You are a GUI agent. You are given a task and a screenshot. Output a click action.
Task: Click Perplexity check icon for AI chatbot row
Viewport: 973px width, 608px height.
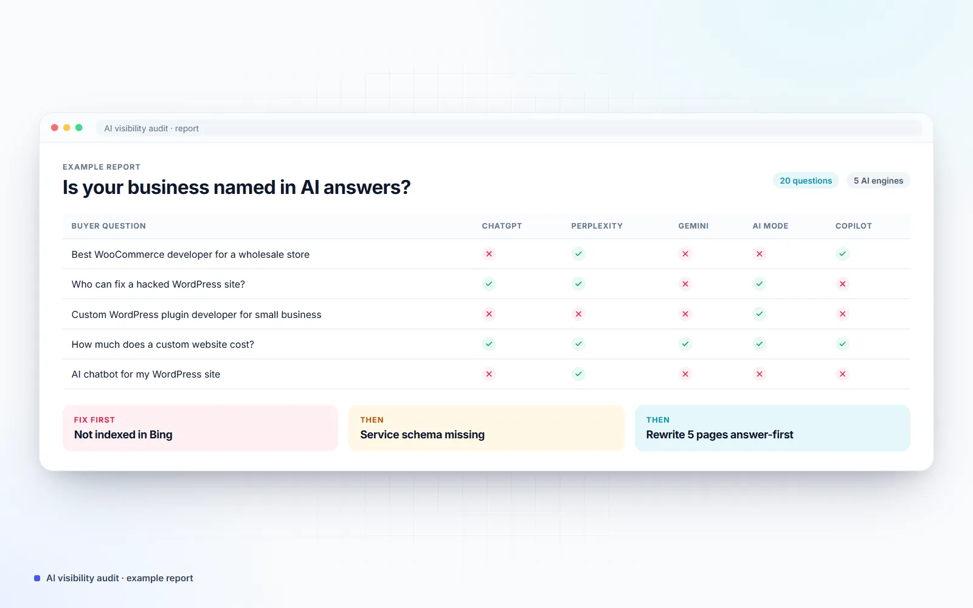click(578, 374)
